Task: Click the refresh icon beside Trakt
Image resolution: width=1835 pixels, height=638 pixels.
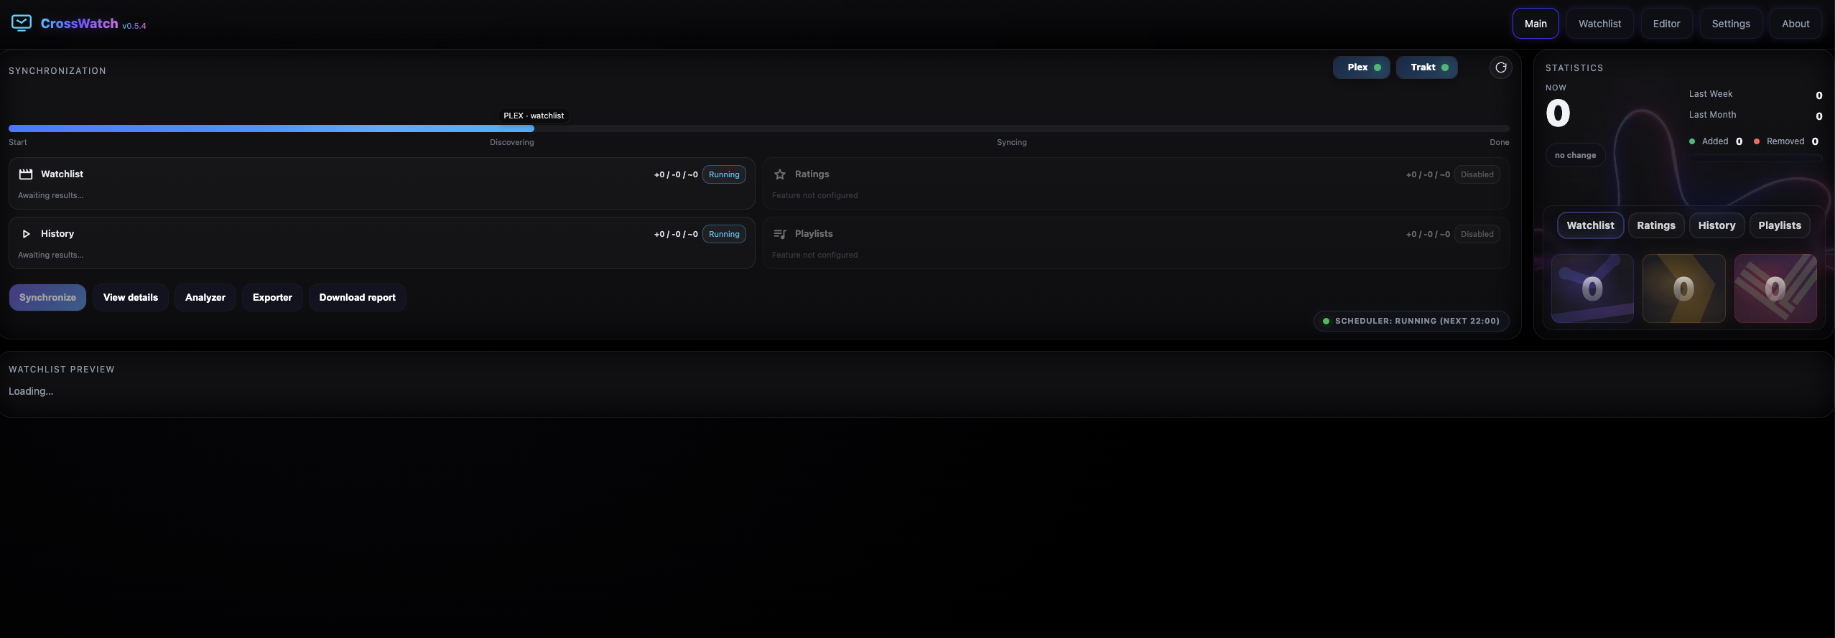Action: click(1500, 67)
